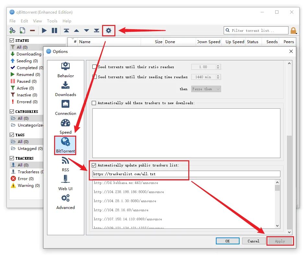Click OK in Options dialog
Image resolution: width=306 pixels, height=256 pixels.
tap(228, 241)
